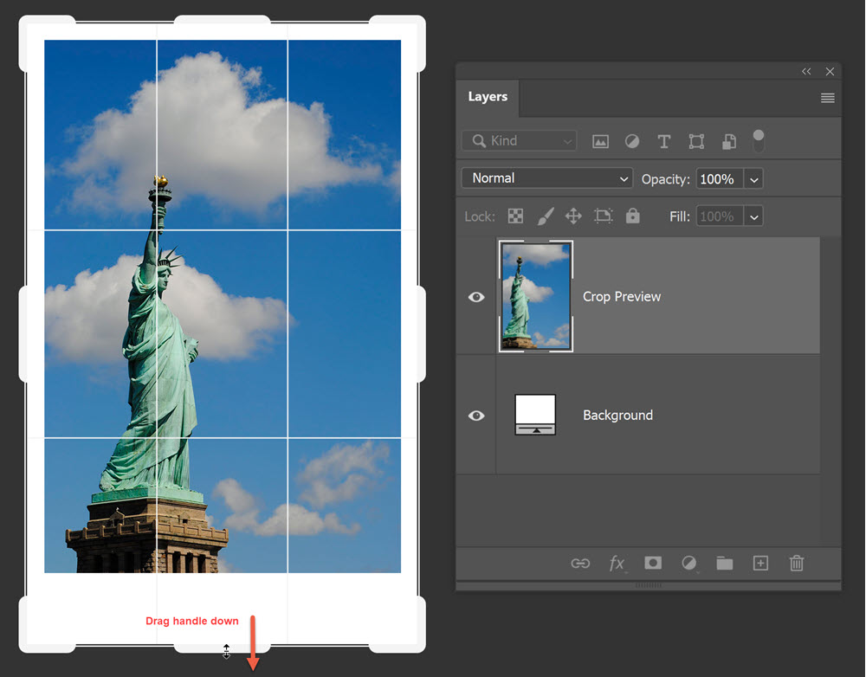Open the Layers panel menu
This screenshot has width=866, height=677.
pos(827,99)
